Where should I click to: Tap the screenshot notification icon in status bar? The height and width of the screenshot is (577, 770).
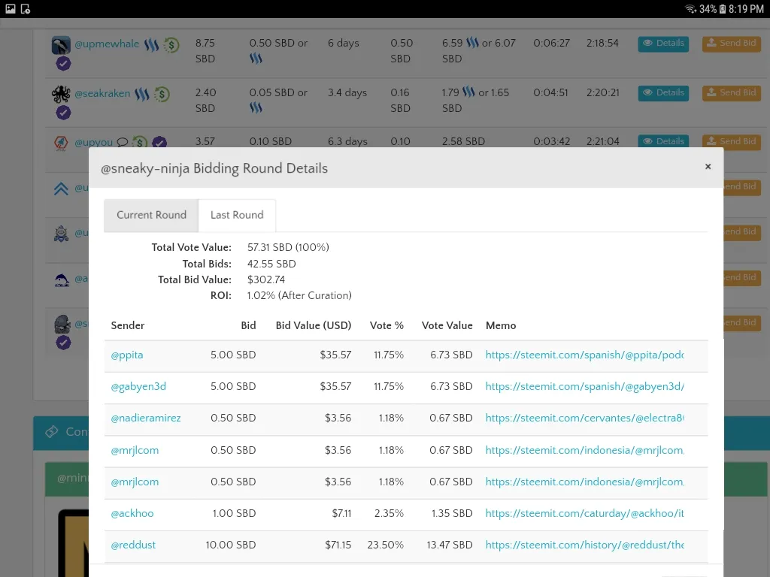26,9
